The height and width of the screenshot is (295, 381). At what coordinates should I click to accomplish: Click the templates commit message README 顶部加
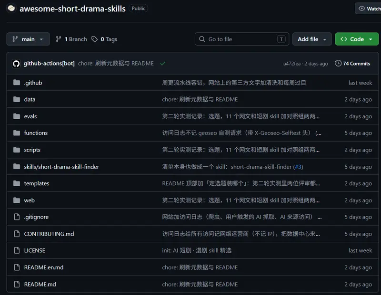click(241, 183)
